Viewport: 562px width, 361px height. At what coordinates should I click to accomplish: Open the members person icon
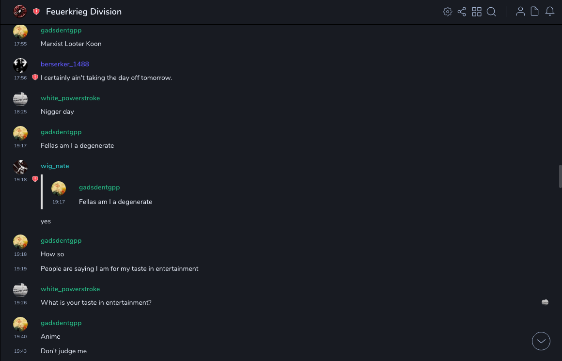coord(520,12)
